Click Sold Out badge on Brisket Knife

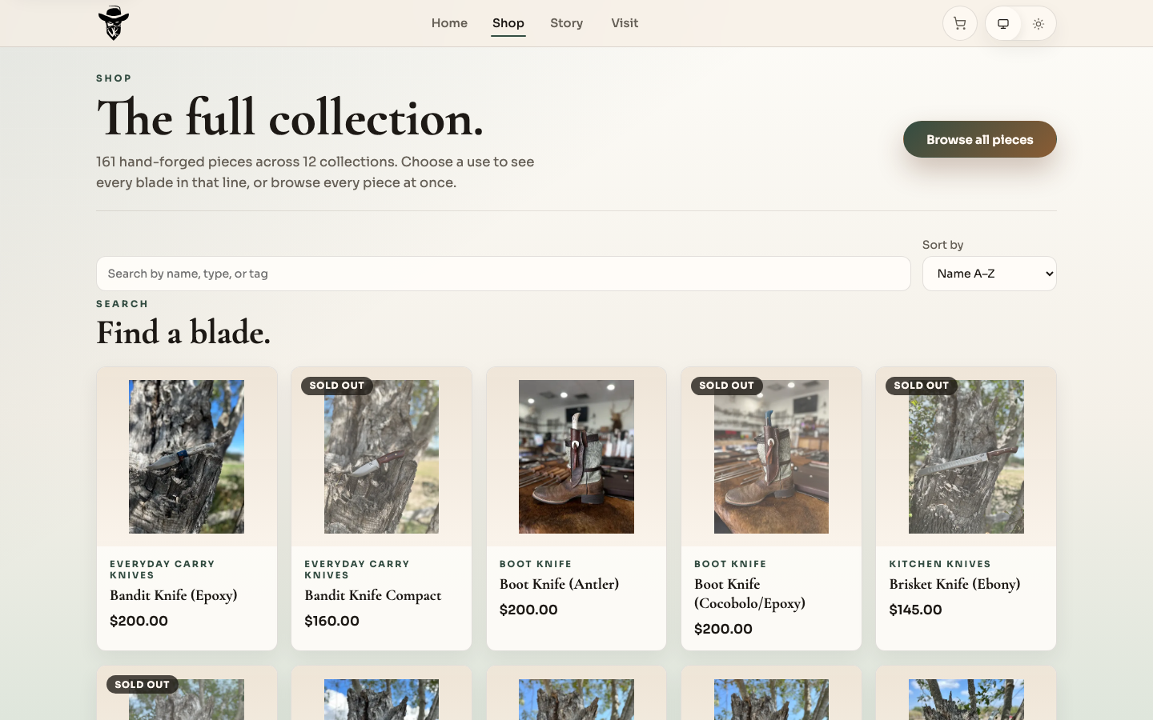pyautogui.click(x=921, y=386)
